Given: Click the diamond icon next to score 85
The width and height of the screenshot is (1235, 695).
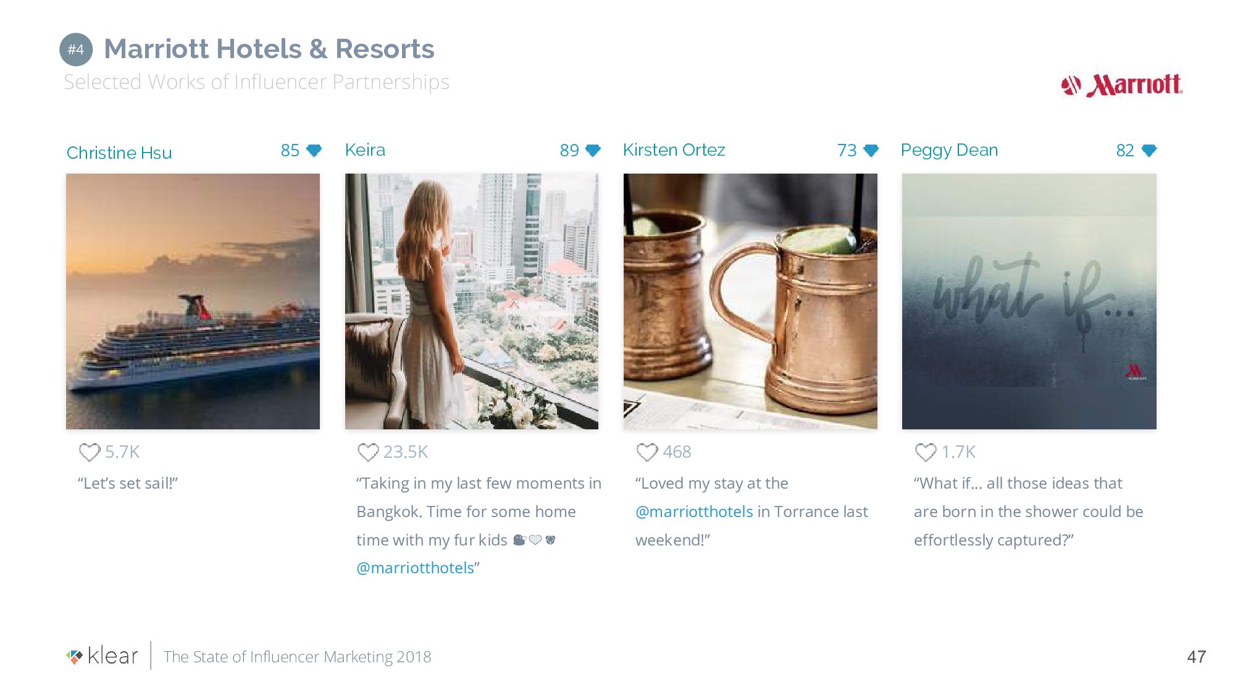Looking at the screenshot, I should (314, 150).
